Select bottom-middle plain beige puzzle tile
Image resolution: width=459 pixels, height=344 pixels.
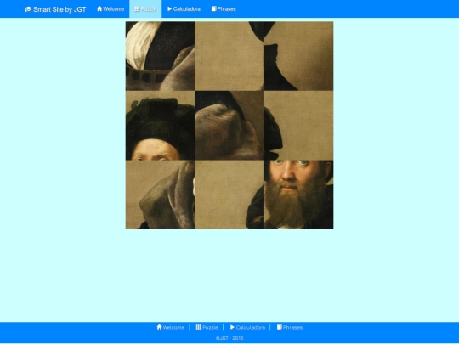229,195
